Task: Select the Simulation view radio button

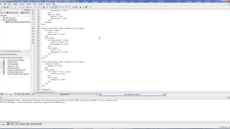Action: [x=20, y=13]
